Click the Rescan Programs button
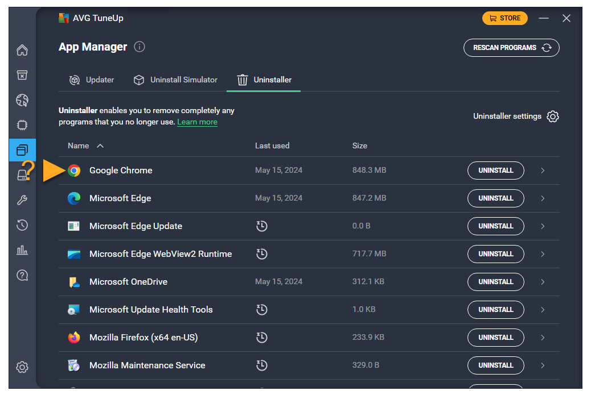Screen dimensions: 591x395 [511, 48]
